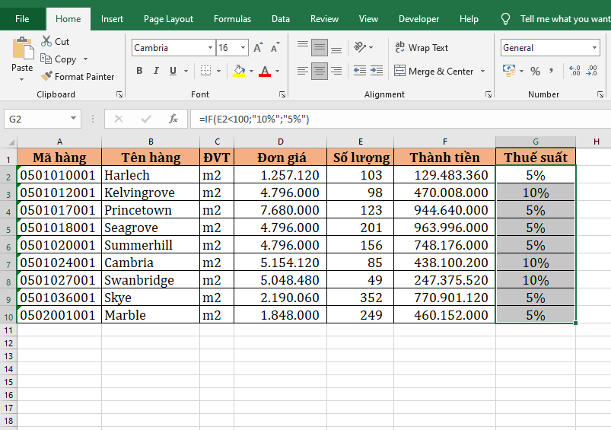
Task: Click the Insert Function fx icon
Action: pyautogui.click(x=173, y=119)
